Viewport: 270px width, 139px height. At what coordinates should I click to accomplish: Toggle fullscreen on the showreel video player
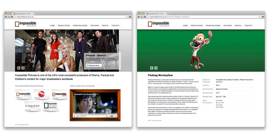click(x=116, y=116)
